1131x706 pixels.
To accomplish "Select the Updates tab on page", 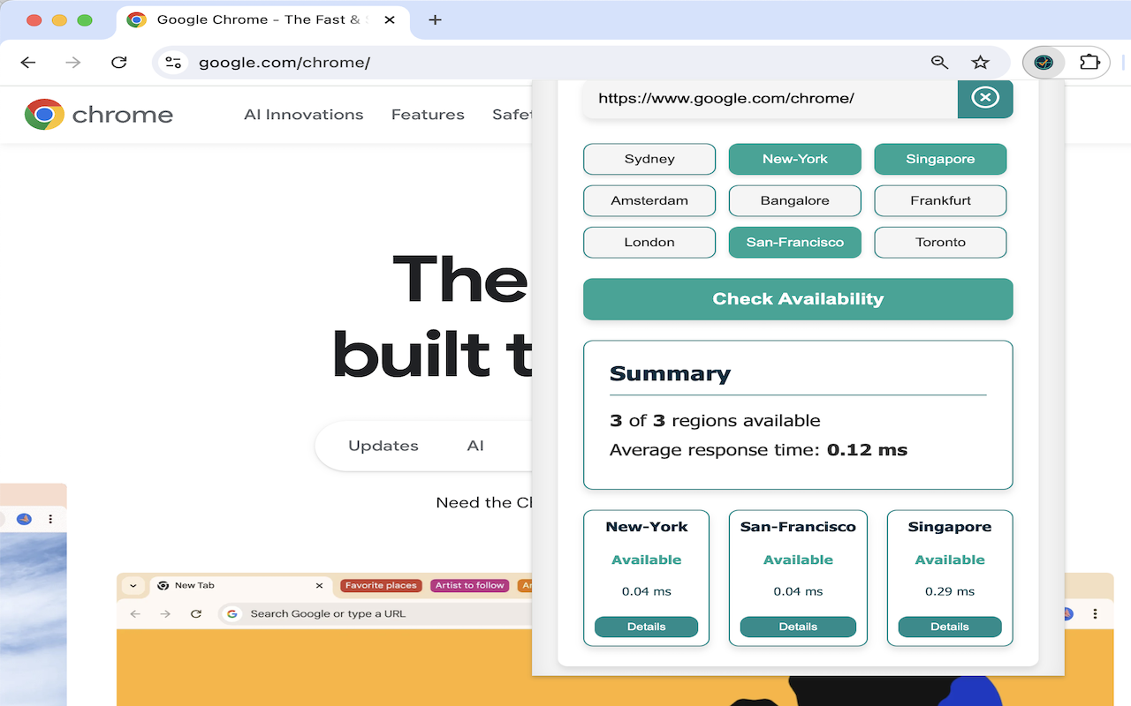I will click(383, 446).
